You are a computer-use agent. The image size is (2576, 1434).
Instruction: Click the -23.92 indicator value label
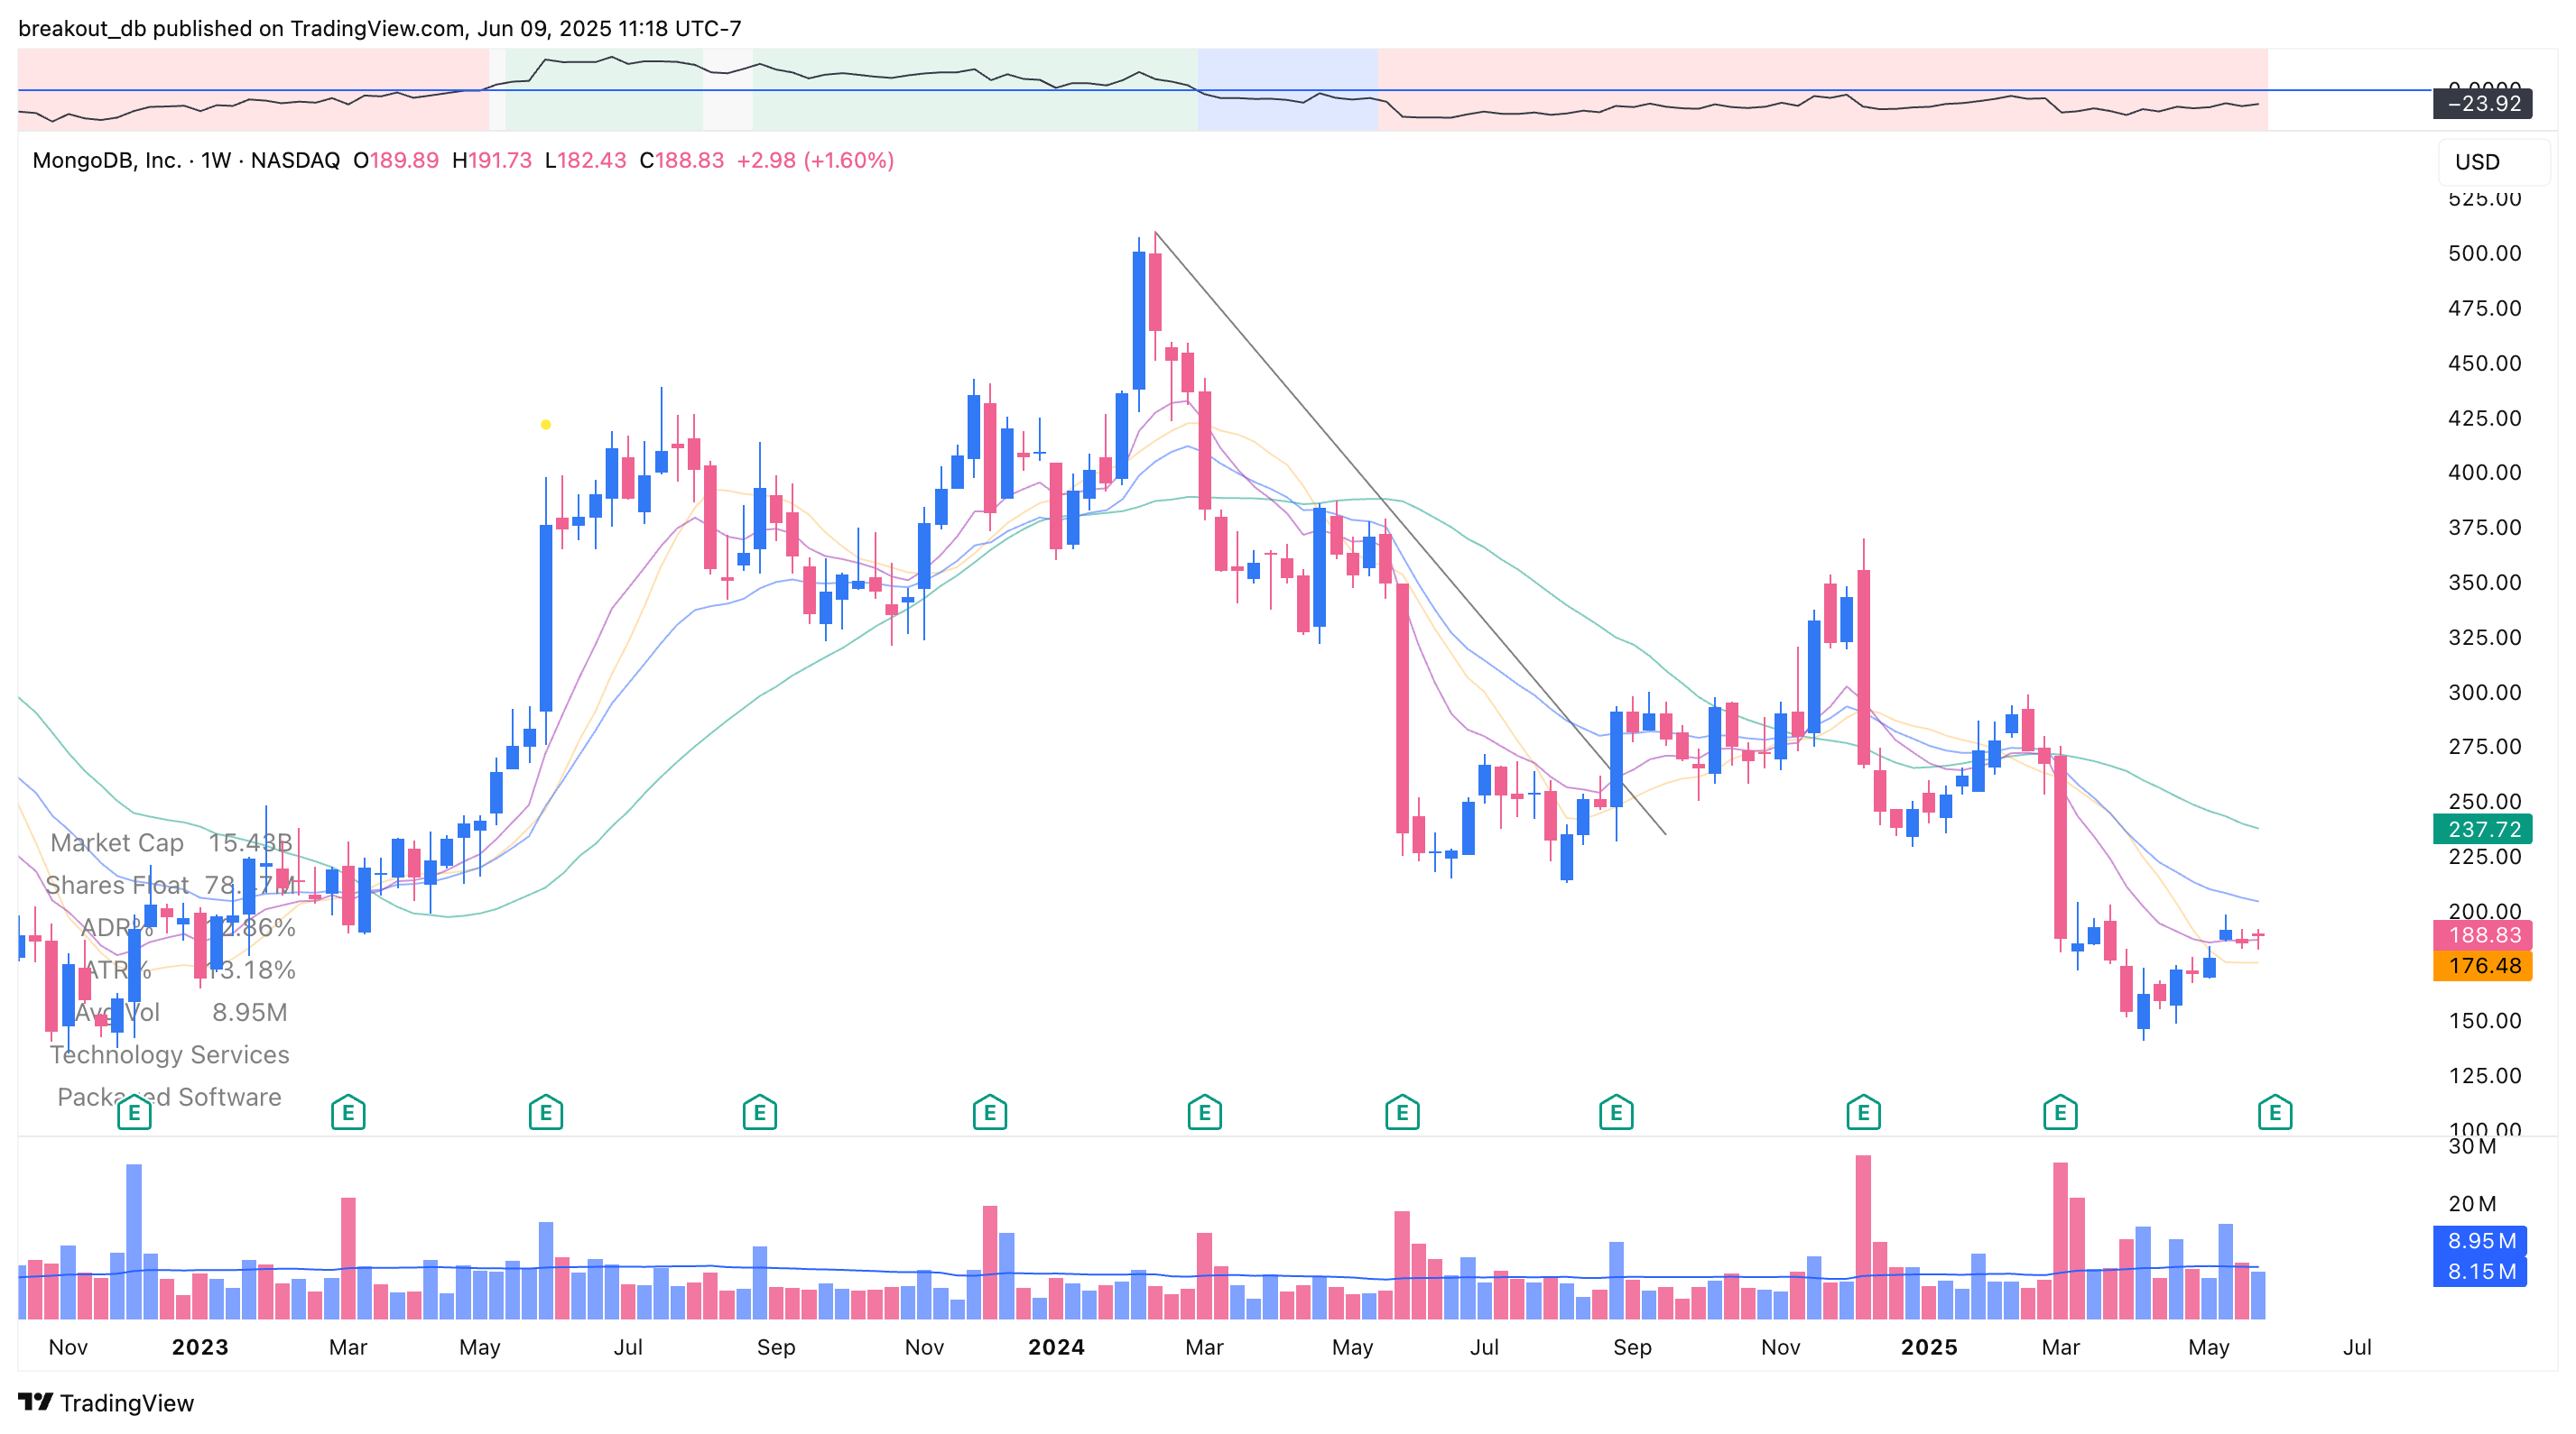click(2481, 103)
